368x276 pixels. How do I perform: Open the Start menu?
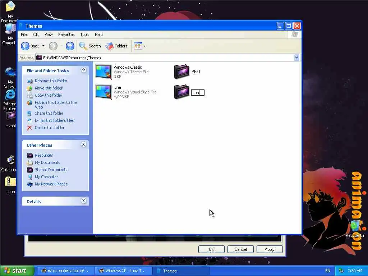tap(17, 271)
